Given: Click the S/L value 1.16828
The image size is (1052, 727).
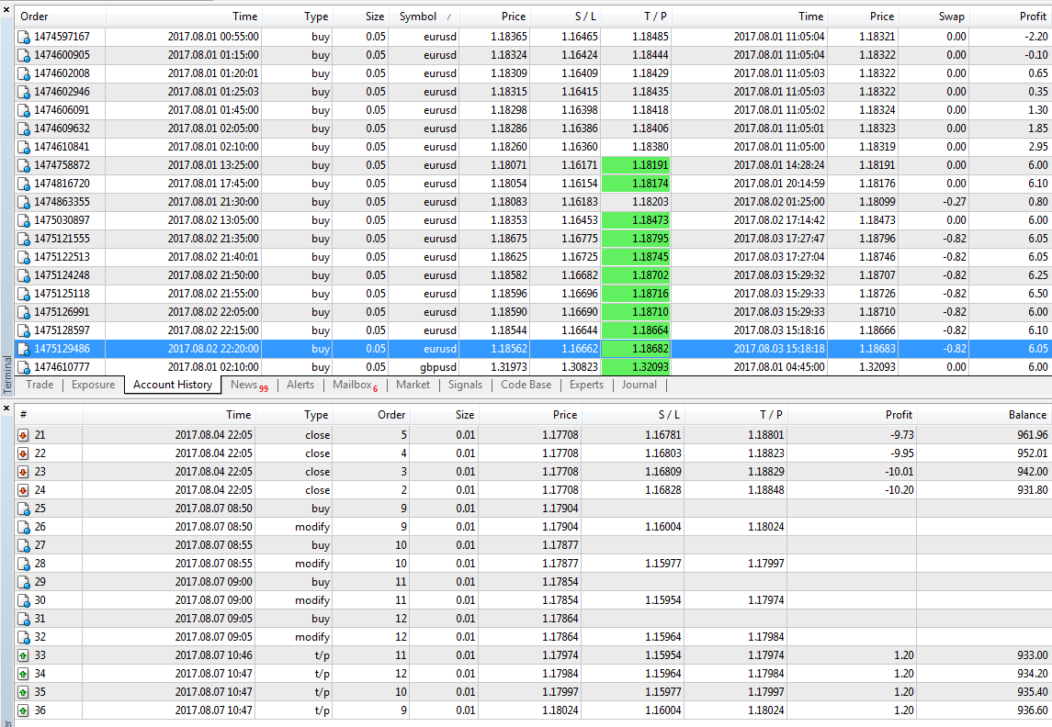Looking at the screenshot, I should point(662,490).
